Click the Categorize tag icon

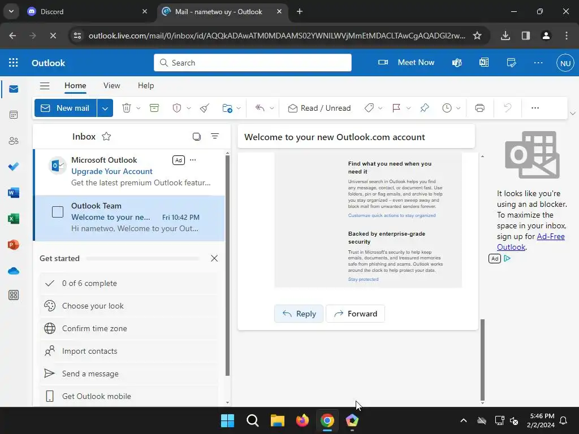[x=369, y=108]
